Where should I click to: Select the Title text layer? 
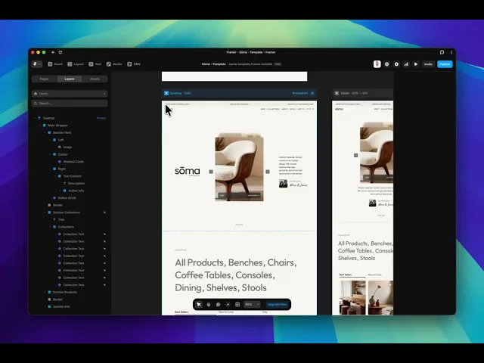point(61,220)
